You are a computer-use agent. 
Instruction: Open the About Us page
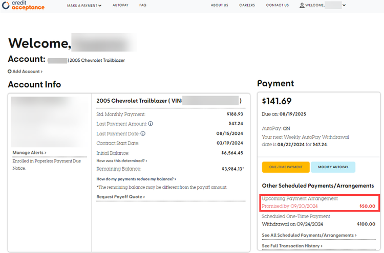coord(220,6)
